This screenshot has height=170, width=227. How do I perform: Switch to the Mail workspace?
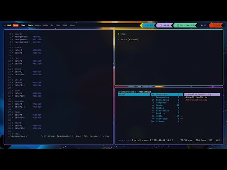65,25
